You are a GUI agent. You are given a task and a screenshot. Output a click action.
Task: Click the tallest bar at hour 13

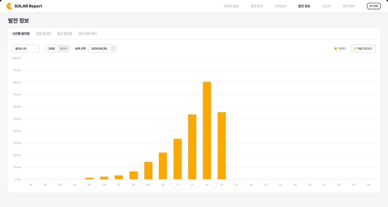point(207,131)
